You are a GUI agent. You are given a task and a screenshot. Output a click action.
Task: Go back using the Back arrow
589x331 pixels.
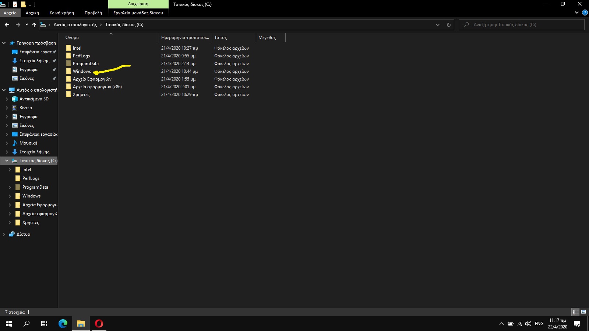pyautogui.click(x=7, y=25)
